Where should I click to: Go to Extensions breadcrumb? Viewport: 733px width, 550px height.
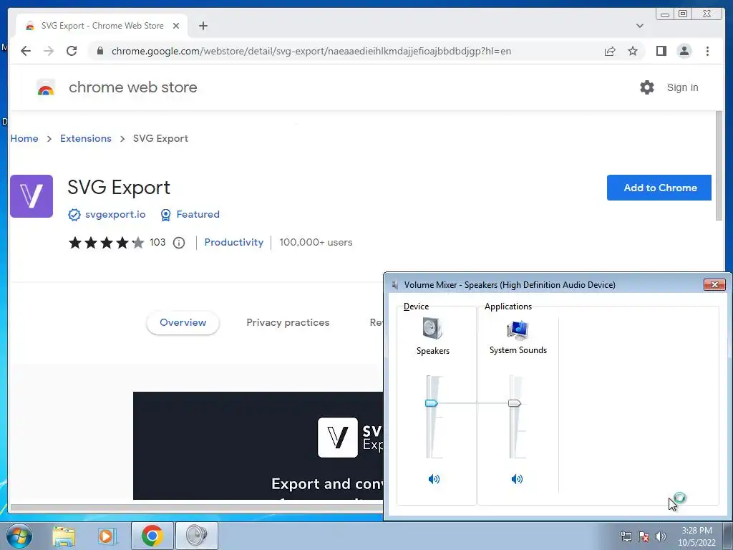click(x=86, y=138)
